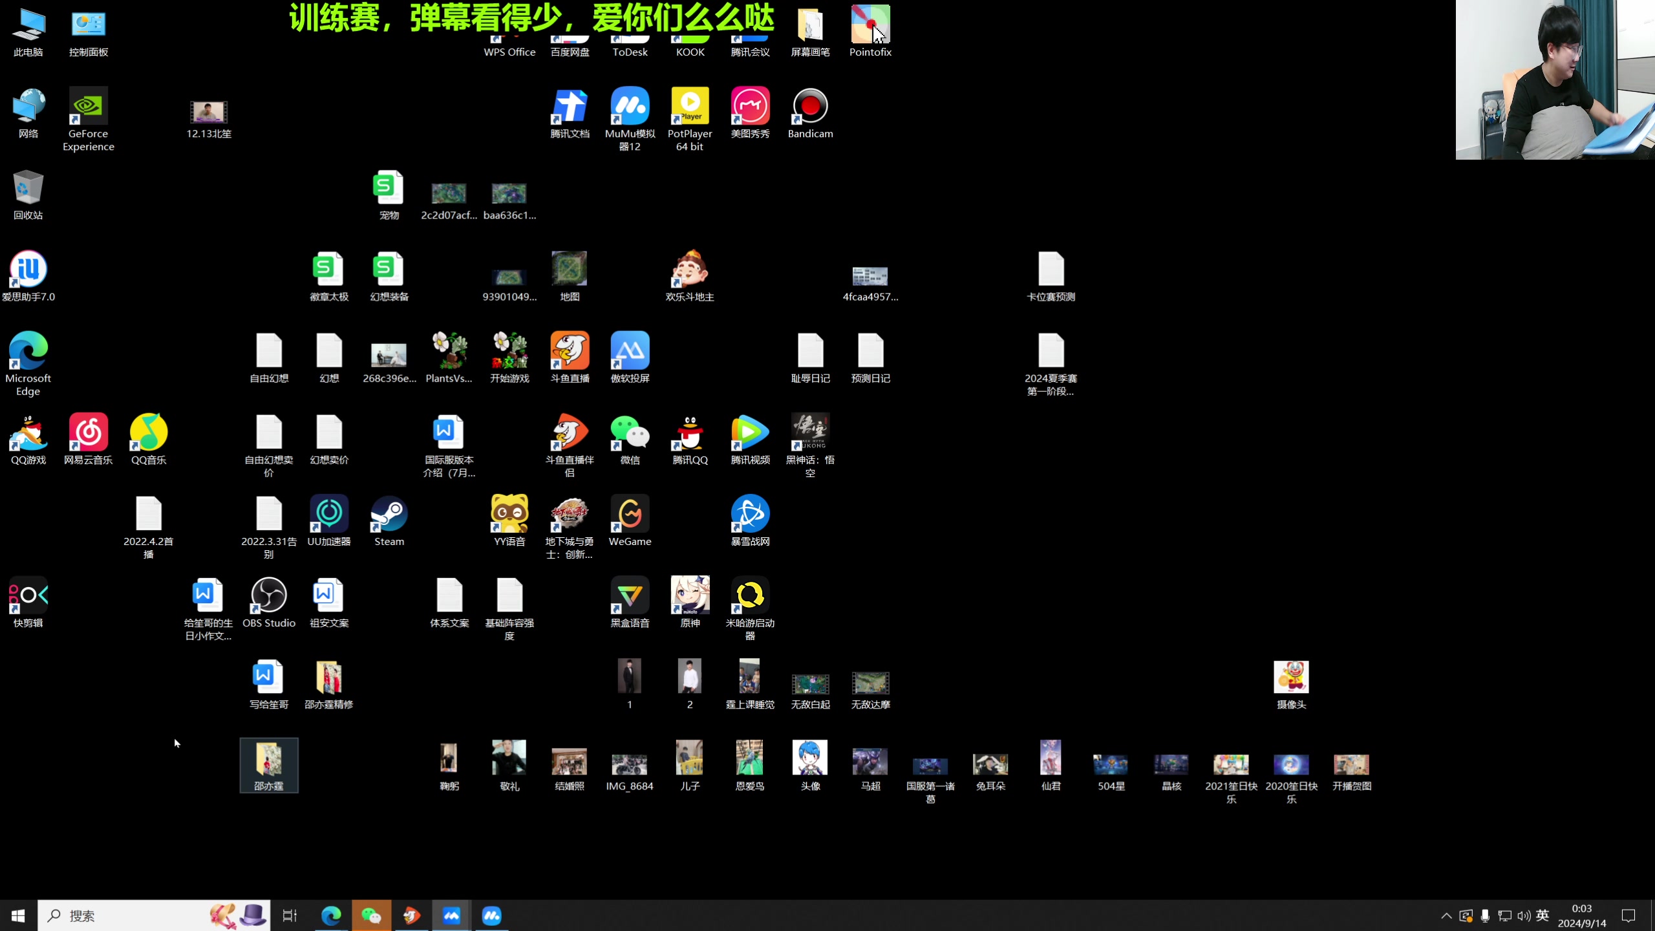The height and width of the screenshot is (931, 1655).
Task: Click 控制面板 Control Panel icon
Action: point(87,24)
